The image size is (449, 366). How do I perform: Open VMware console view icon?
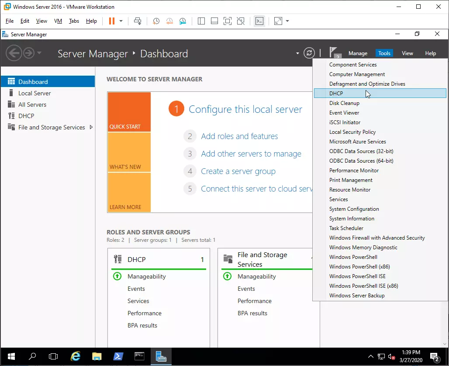(x=259, y=21)
